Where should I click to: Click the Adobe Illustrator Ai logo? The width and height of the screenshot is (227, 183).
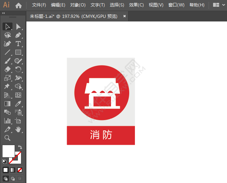pos(6,5)
